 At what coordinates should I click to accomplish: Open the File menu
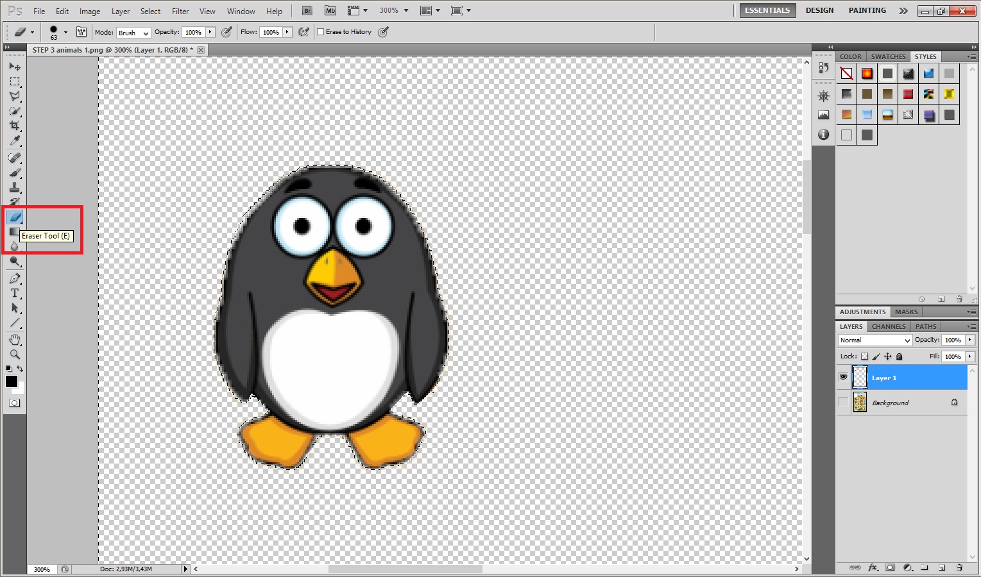click(x=39, y=12)
